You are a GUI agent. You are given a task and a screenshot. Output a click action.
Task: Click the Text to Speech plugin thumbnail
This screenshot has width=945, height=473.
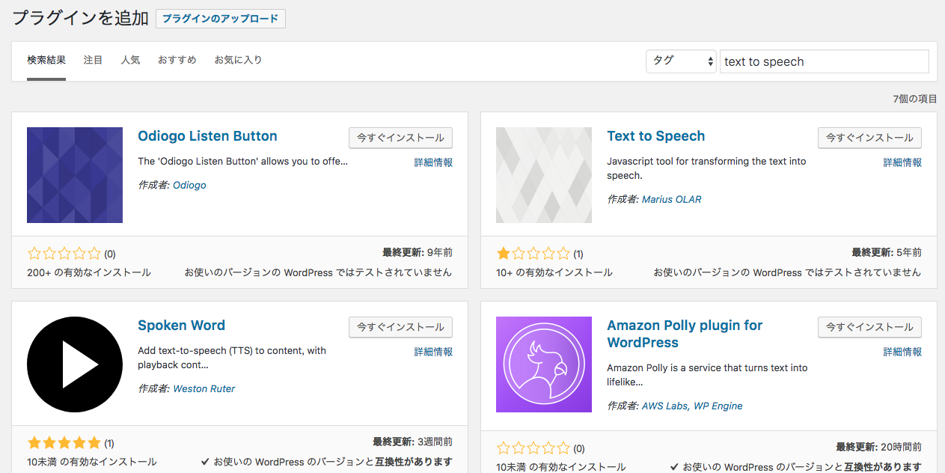click(x=544, y=175)
